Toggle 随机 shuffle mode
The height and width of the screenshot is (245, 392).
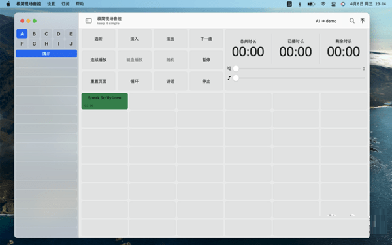pos(171,60)
